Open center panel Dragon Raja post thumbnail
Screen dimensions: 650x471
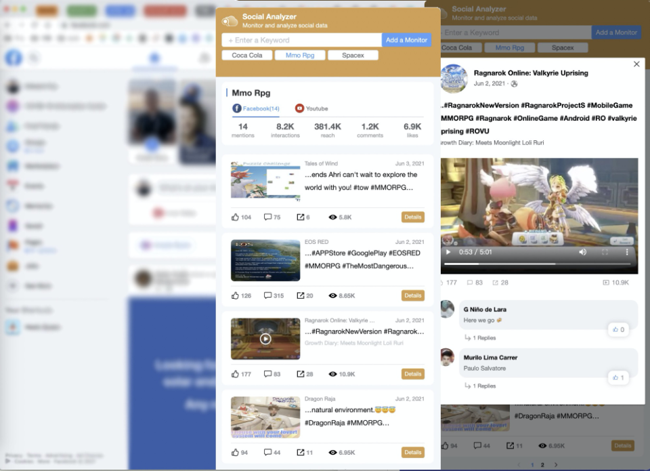tap(265, 417)
